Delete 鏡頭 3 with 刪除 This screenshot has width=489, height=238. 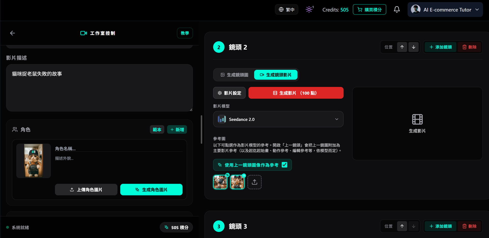(469, 226)
